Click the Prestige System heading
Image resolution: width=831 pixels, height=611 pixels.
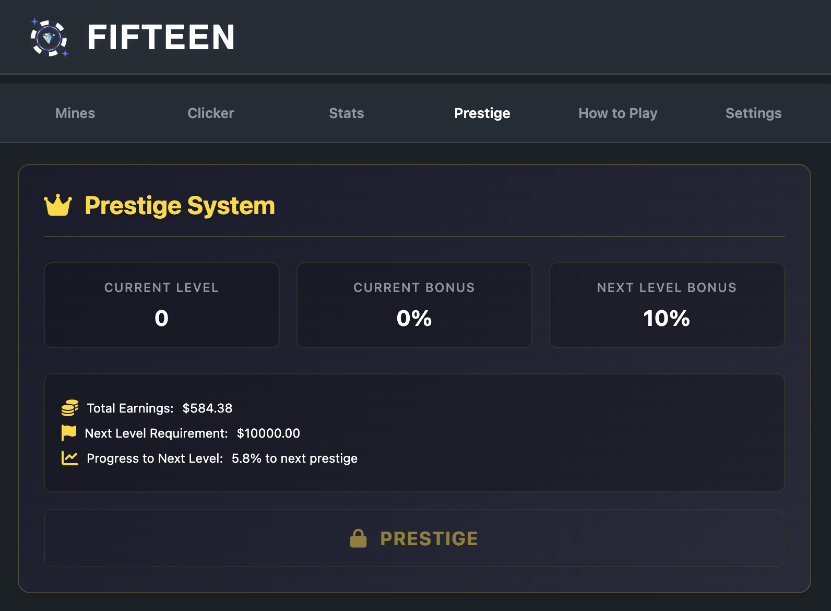coord(180,206)
